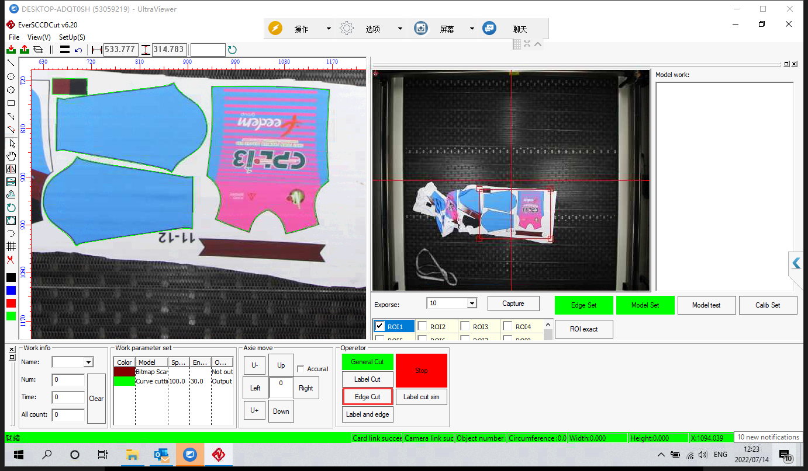Click the EverSCCDCut taskbar icon
This screenshot has width=808, height=471.
(219, 455)
